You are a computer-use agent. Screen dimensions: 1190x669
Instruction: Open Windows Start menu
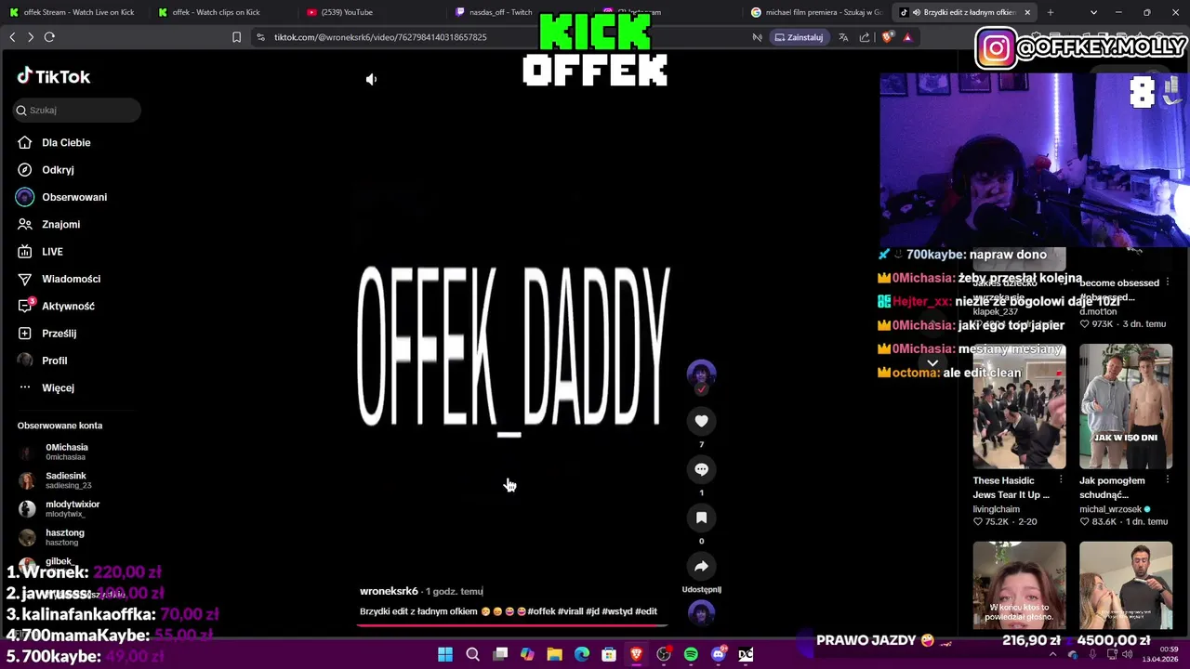[445, 654]
